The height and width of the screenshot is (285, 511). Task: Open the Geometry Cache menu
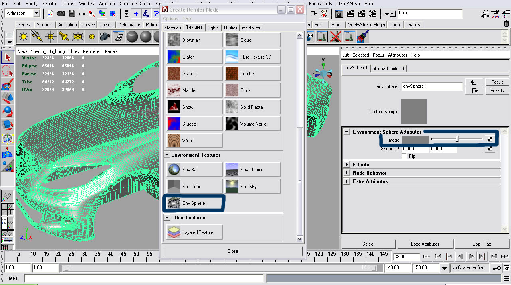135,4
